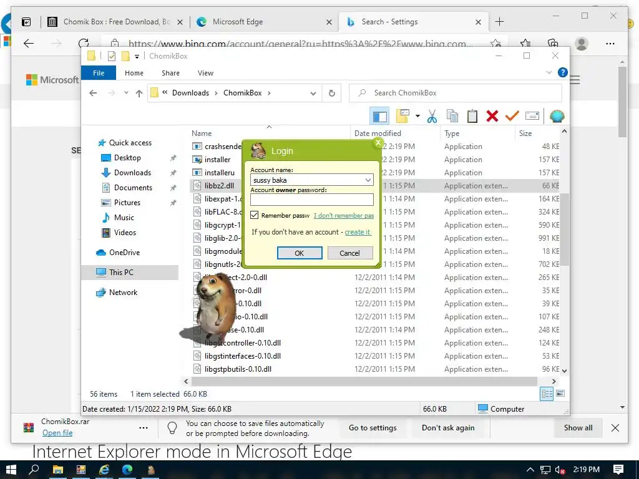Click the Copy icon in Explorer toolbar
Image resolution: width=639 pixels, height=479 pixels.
pos(452,117)
